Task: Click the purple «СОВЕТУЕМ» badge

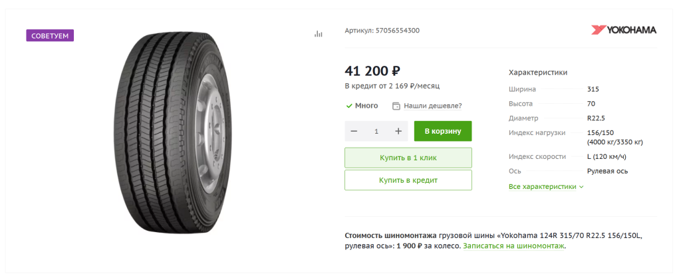Action: [x=50, y=35]
